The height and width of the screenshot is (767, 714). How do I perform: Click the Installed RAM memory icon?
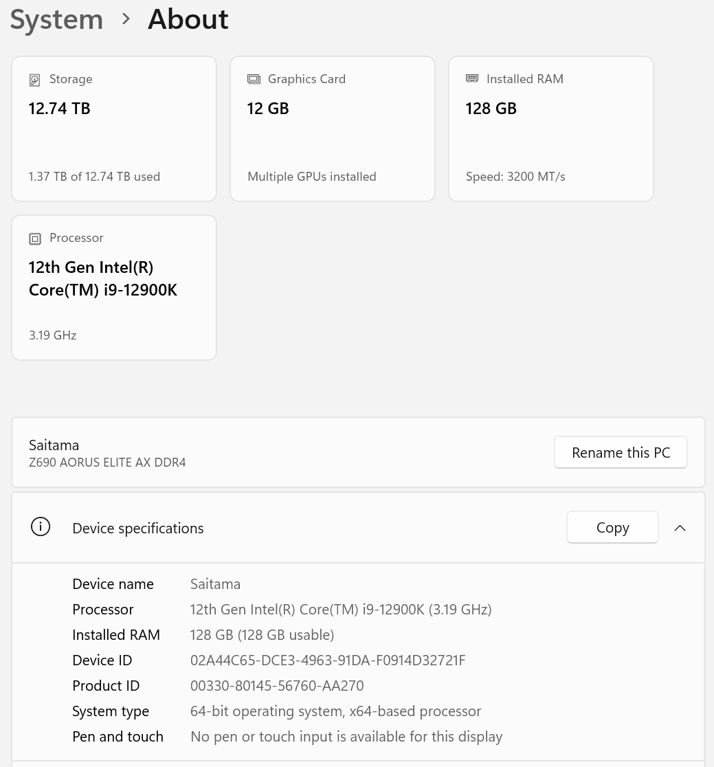(x=472, y=78)
